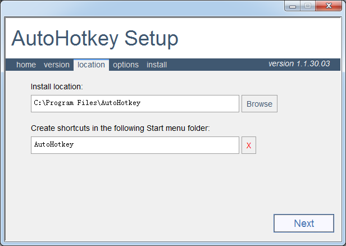Viewport: 346px width, 246px height.
Task: Go to the home tab
Action: click(26, 65)
